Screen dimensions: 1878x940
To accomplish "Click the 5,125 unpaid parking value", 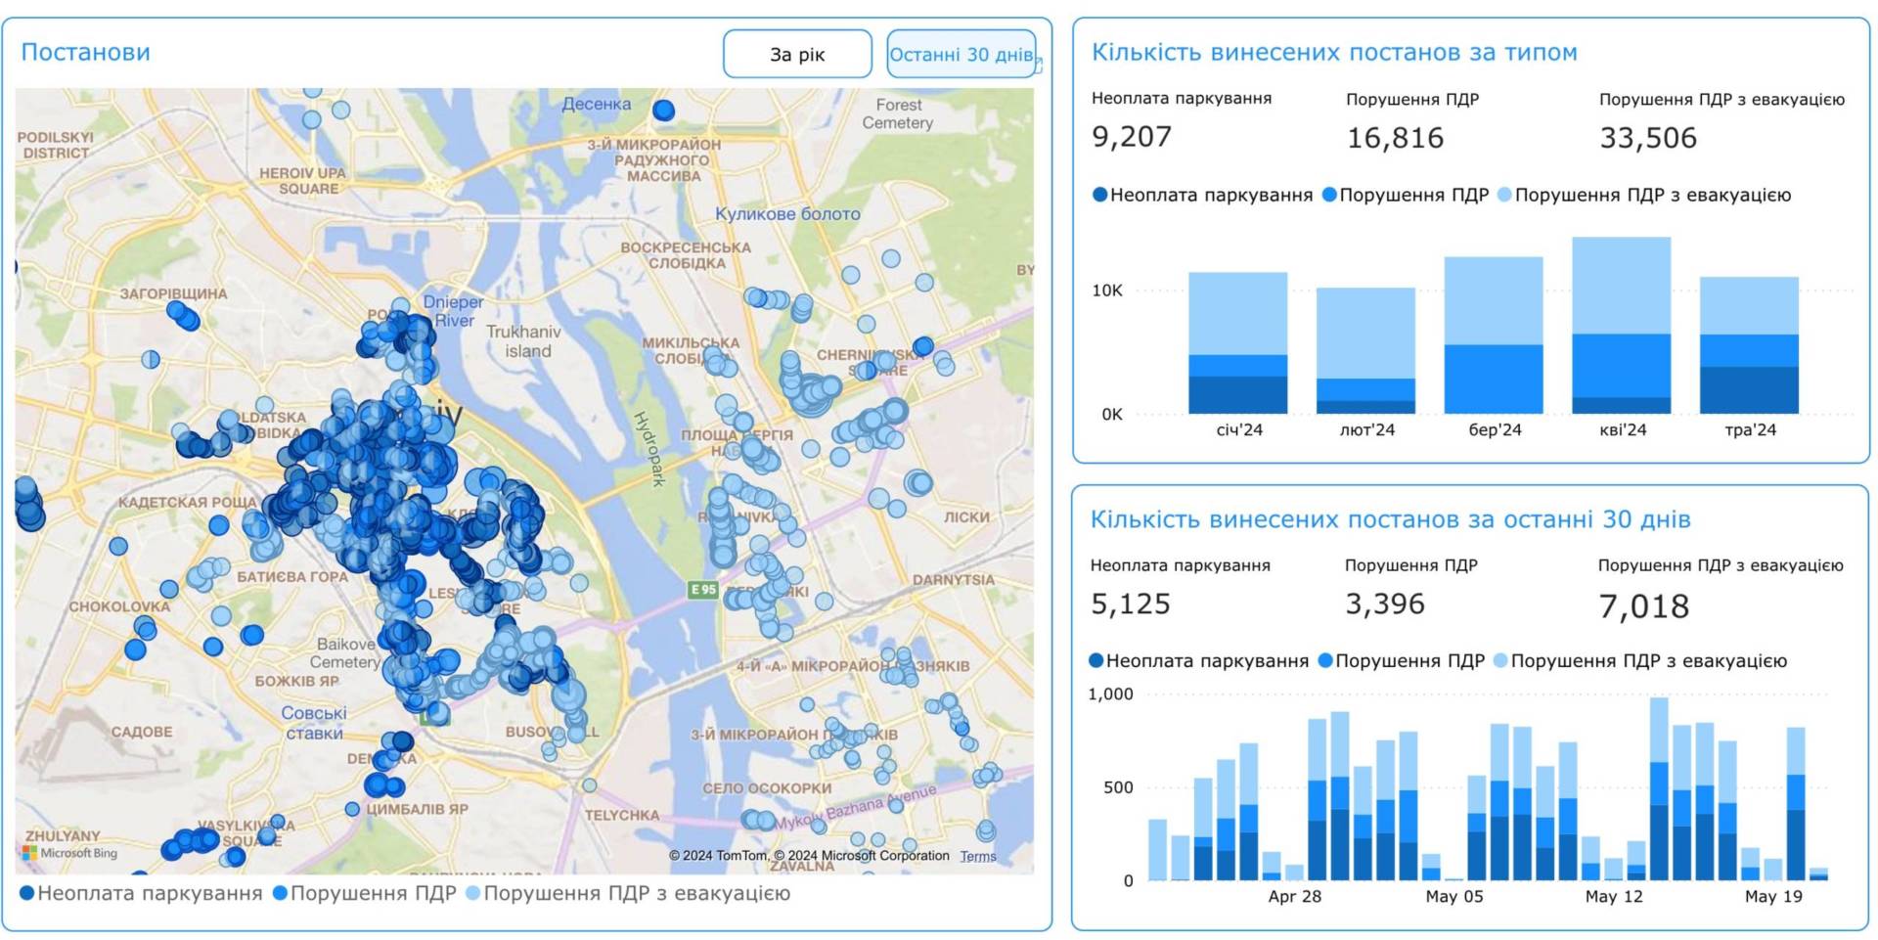I will coord(1131,604).
